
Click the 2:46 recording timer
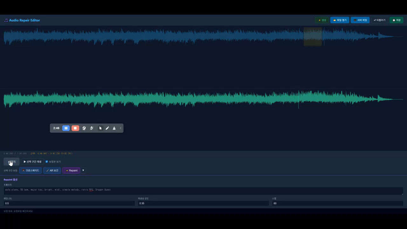coord(56,128)
